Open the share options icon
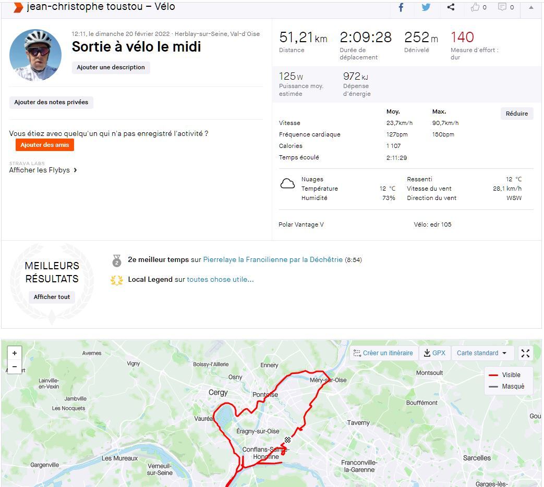This screenshot has height=487, width=544. 451,7
